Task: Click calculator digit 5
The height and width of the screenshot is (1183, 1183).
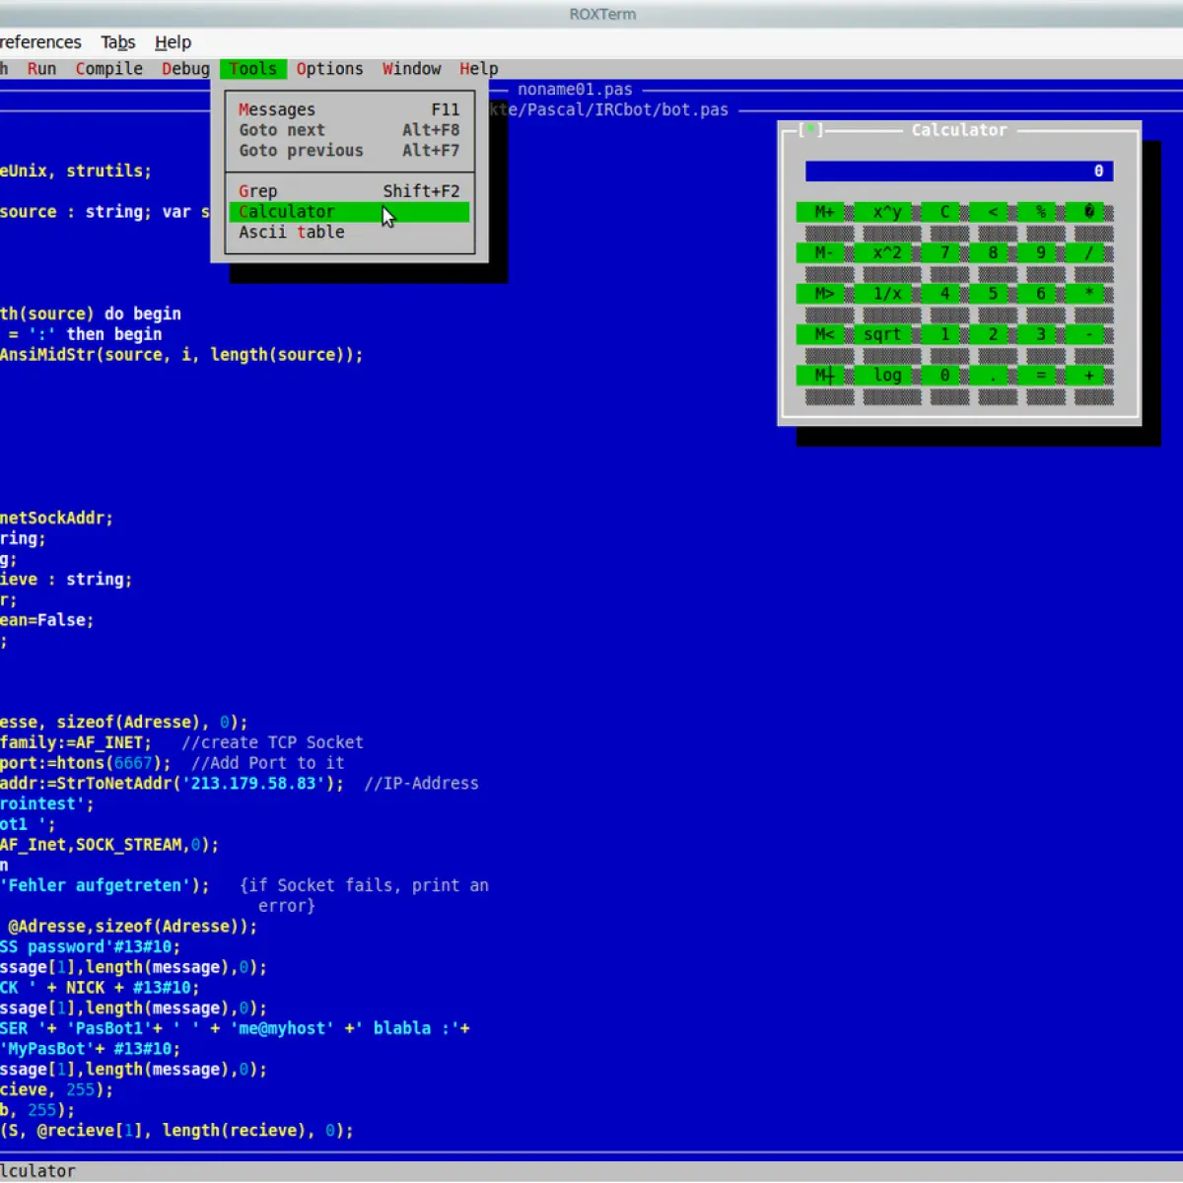Action: click(989, 294)
